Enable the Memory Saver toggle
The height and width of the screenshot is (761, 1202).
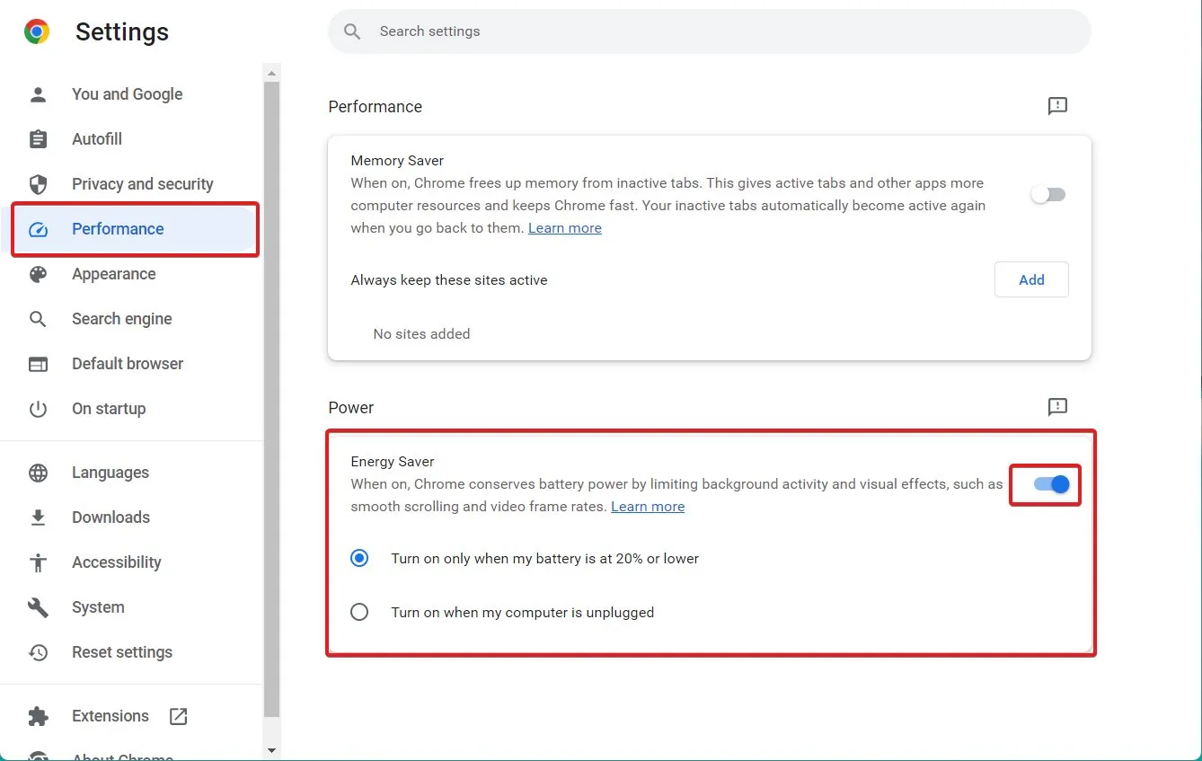point(1047,194)
